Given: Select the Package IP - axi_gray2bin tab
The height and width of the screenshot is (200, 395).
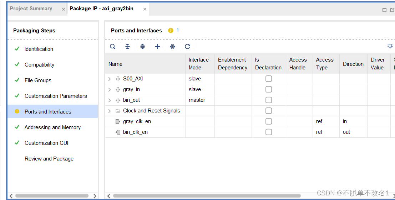Looking at the screenshot, I should pyautogui.click(x=101, y=9).
